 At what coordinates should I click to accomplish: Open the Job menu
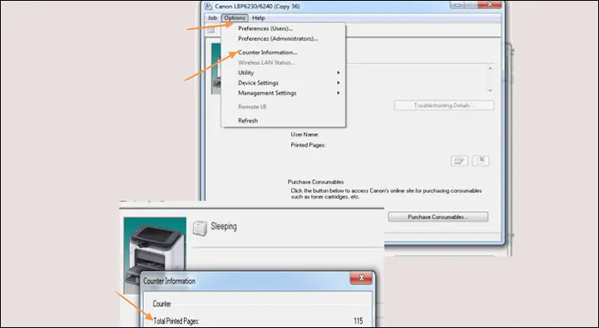coord(212,18)
